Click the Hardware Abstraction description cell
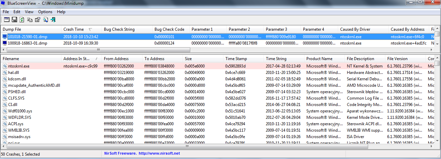 point(365,73)
